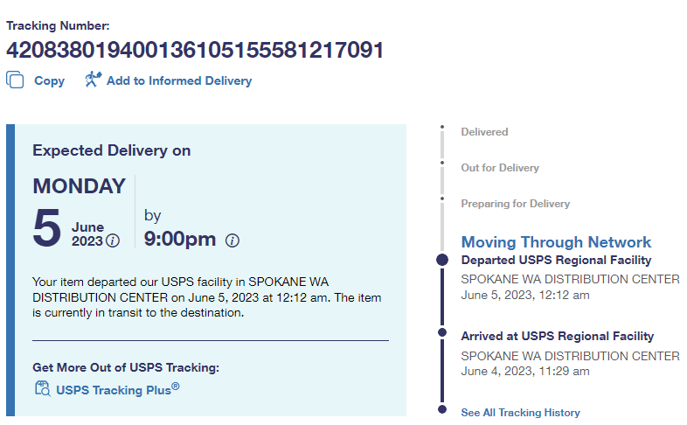Select Add to Informed Delivery link
Viewport: 687px width, 425px height.
pyautogui.click(x=178, y=80)
